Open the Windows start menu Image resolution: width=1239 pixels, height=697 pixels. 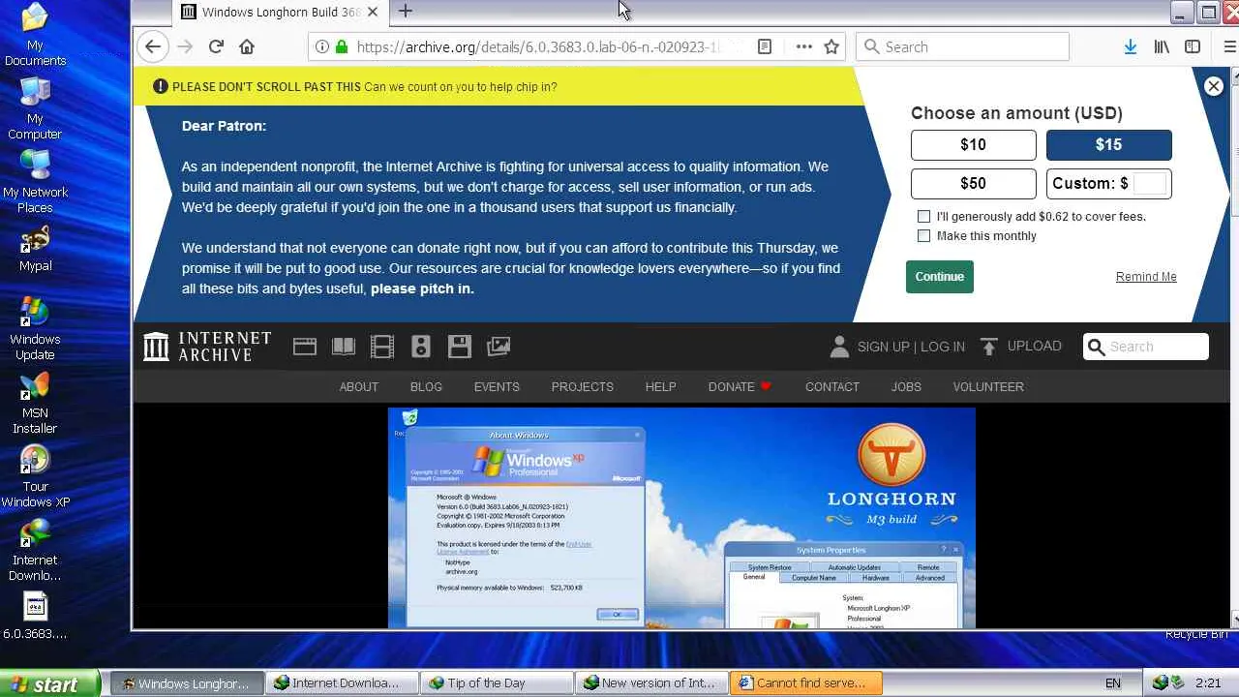tap(49, 683)
